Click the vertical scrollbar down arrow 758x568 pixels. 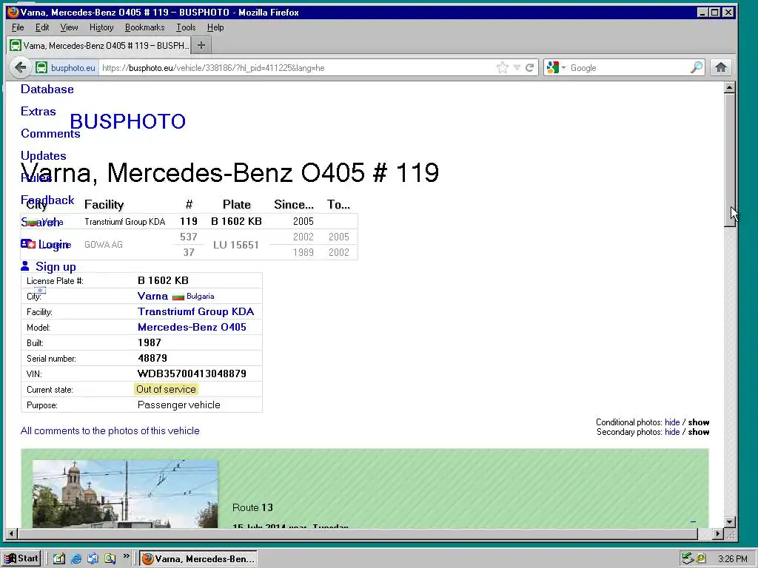(730, 522)
